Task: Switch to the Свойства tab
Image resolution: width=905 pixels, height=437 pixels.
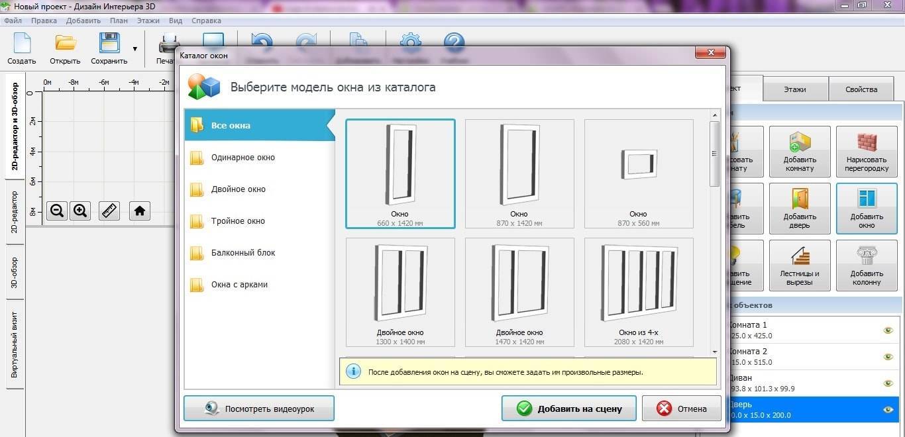Action: (x=861, y=89)
